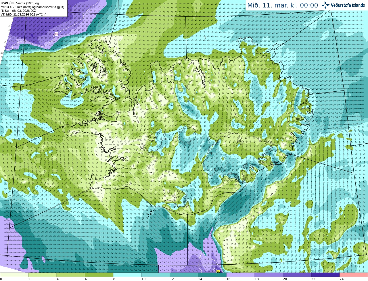This screenshot has width=368, height=281.
Task: Click the legend scale value '4'
Action: 57,279
